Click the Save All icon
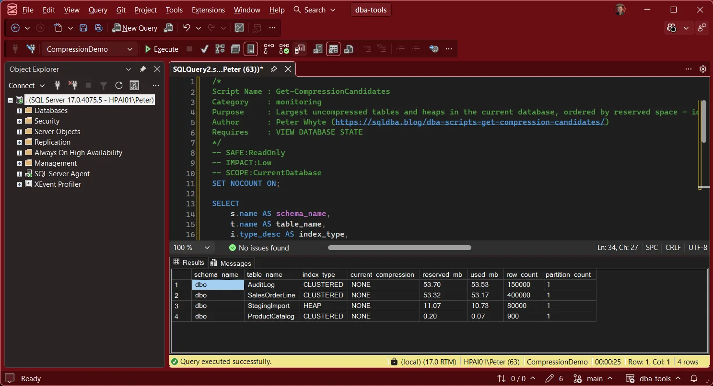The width and height of the screenshot is (713, 386). [x=99, y=28]
